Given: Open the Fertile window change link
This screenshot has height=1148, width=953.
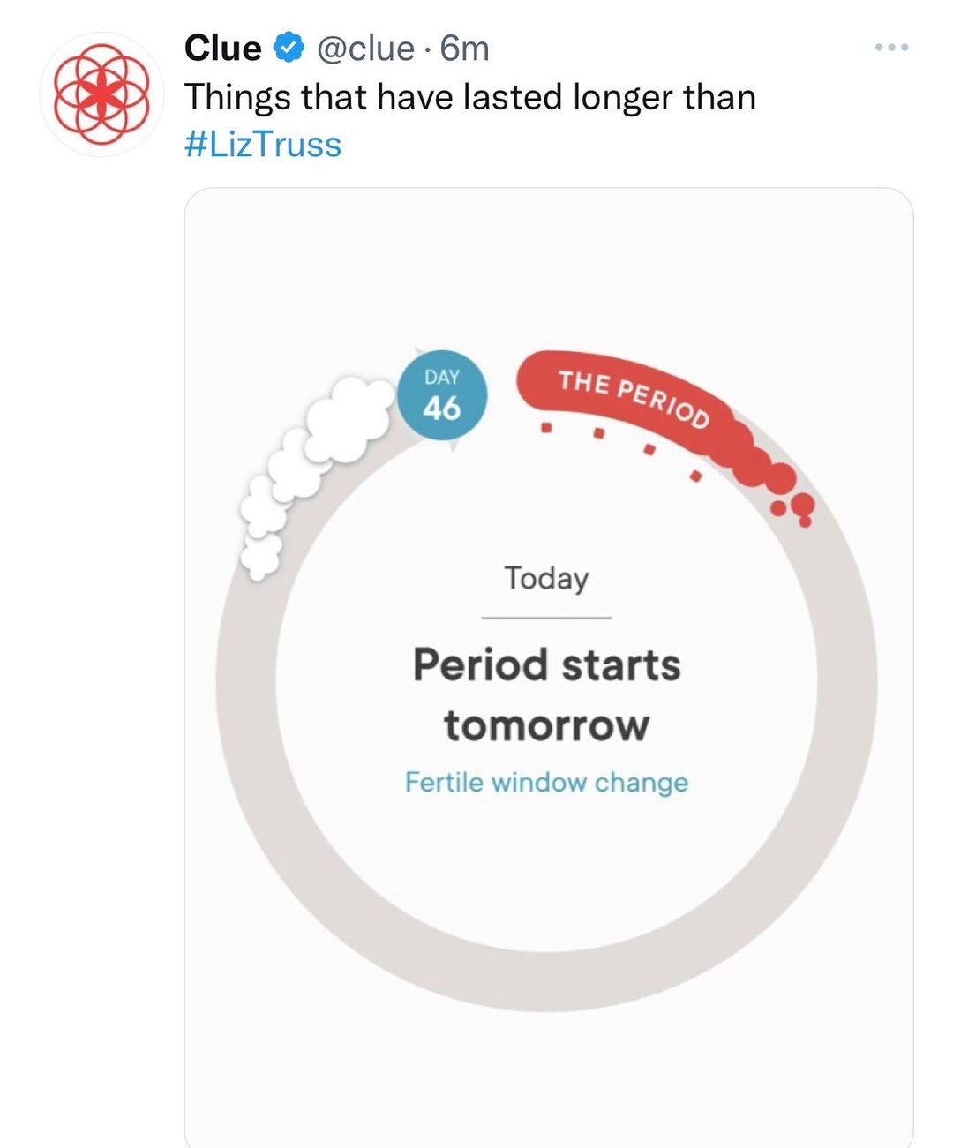Looking at the screenshot, I should tap(546, 782).
